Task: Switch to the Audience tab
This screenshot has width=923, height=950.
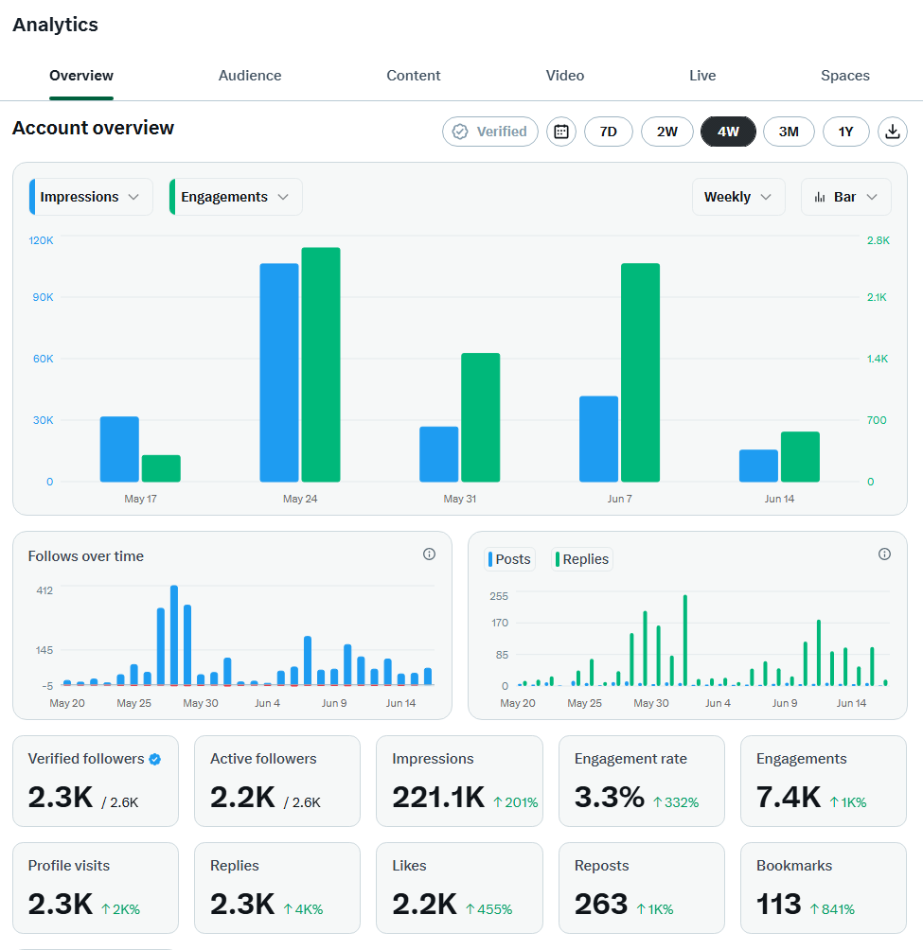Action: click(250, 76)
